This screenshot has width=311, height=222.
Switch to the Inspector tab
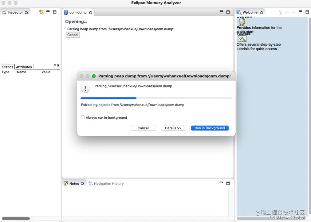(15, 12)
